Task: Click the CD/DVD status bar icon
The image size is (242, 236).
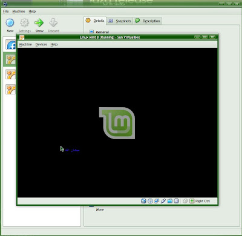Action: (x=150, y=201)
